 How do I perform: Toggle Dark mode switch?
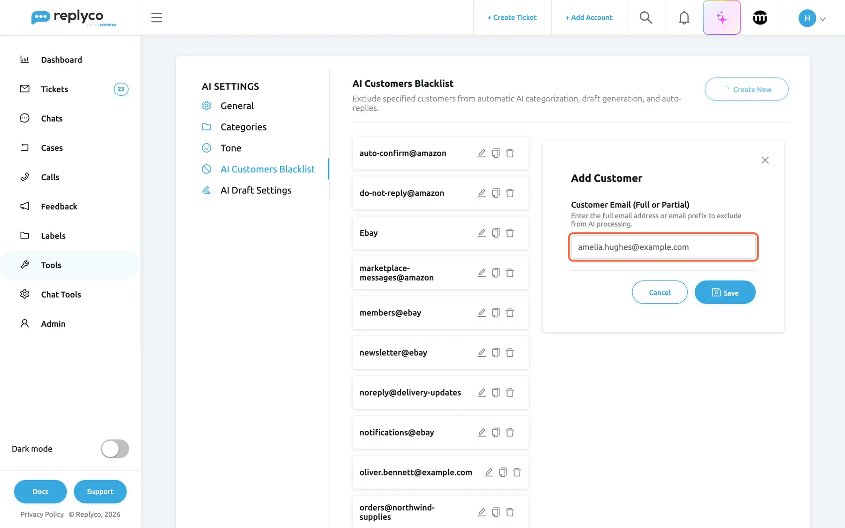point(115,449)
